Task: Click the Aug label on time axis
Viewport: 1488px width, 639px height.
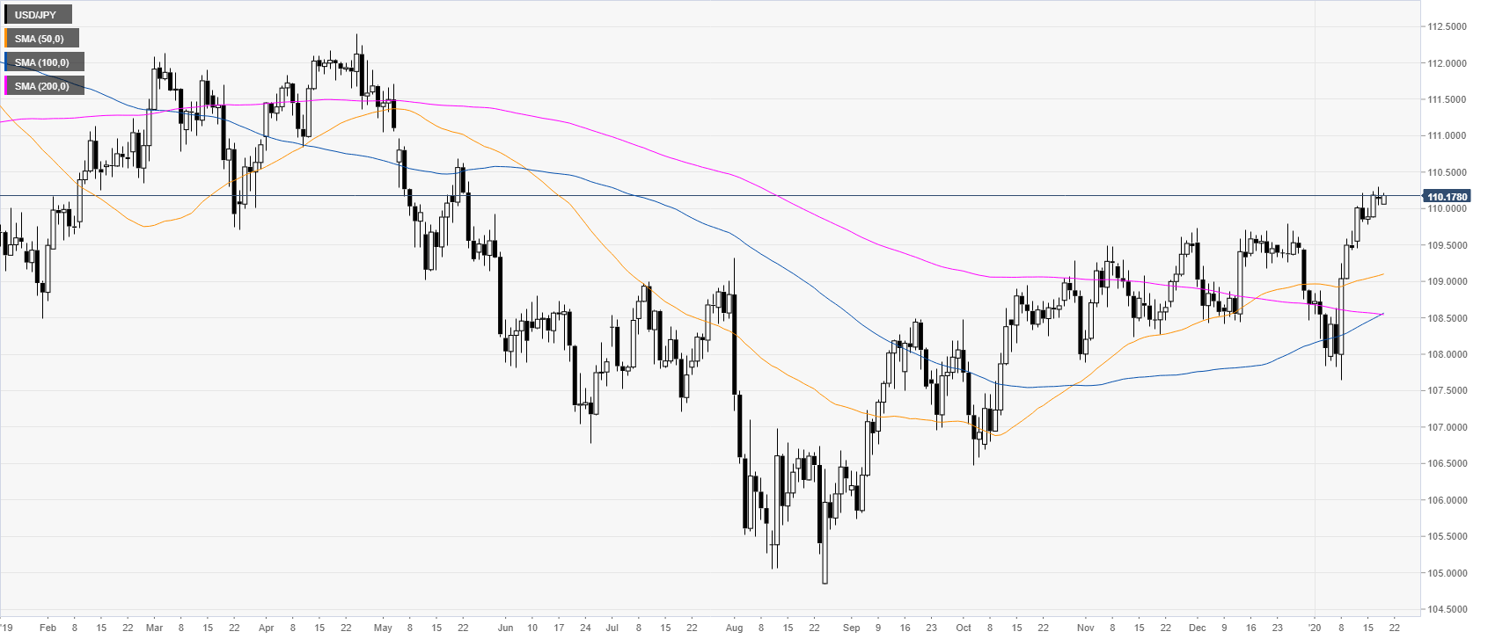Action: click(x=735, y=628)
